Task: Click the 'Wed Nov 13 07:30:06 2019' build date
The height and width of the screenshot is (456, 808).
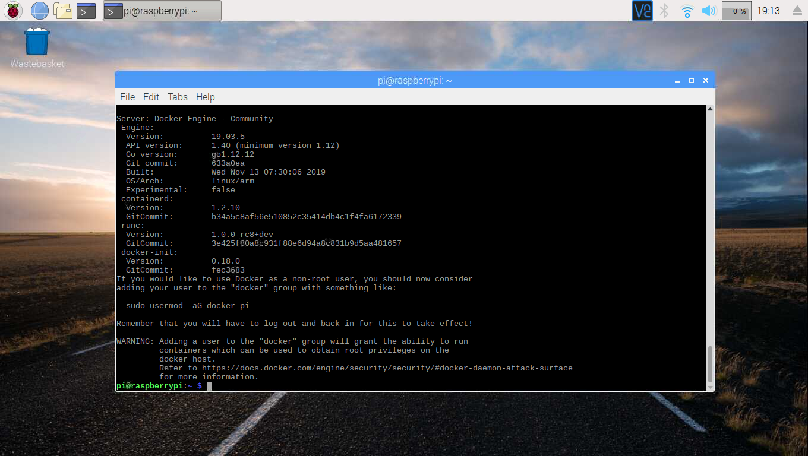Action: click(x=269, y=172)
